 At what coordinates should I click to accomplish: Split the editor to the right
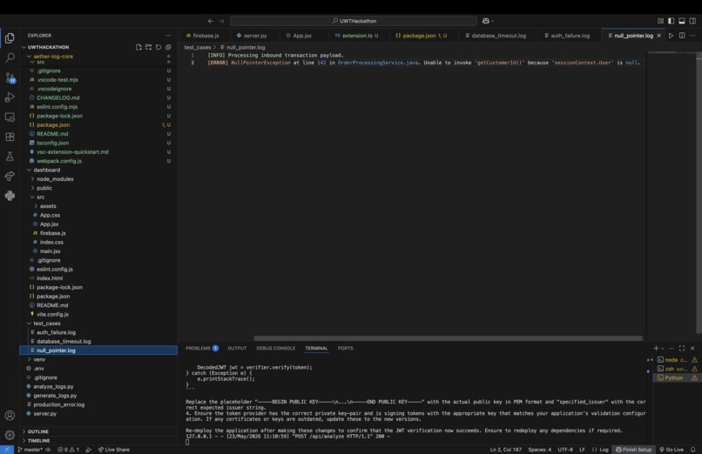tap(682, 36)
